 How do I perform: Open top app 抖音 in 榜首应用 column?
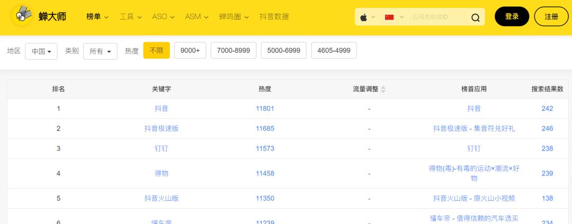coord(474,108)
